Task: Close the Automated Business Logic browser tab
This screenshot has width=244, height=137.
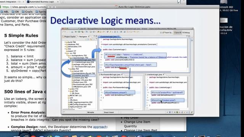Action: (58, 2)
